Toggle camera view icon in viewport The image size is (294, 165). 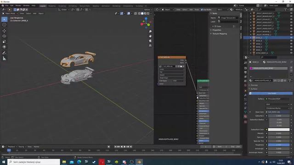pos(150,41)
